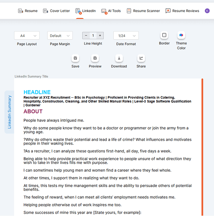Click the Preview icon button
This screenshot has height=216, width=214.
(95, 58)
